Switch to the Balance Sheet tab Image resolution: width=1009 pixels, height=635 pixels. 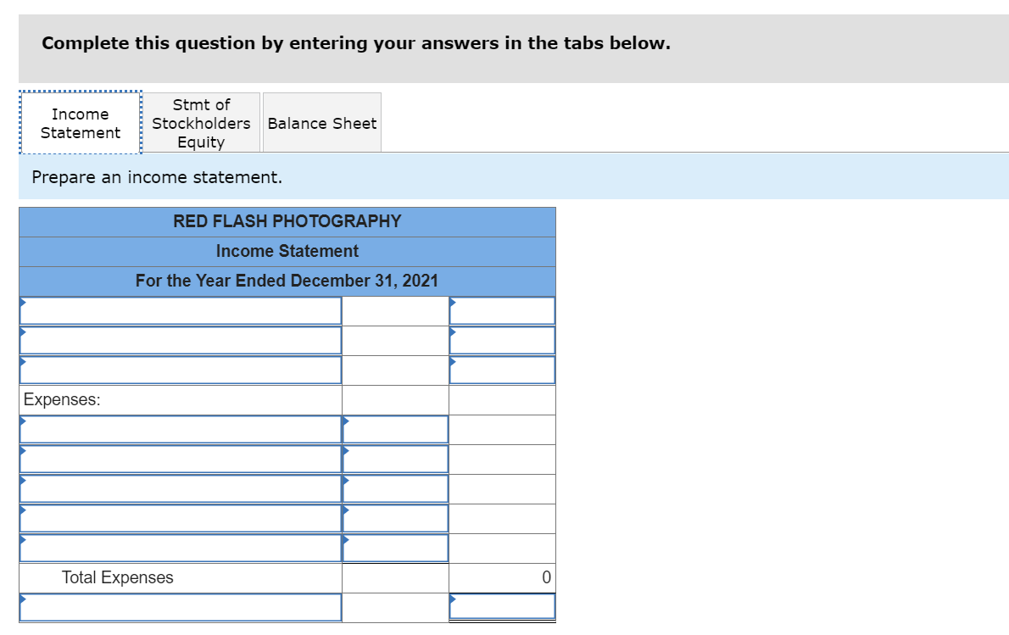click(321, 122)
